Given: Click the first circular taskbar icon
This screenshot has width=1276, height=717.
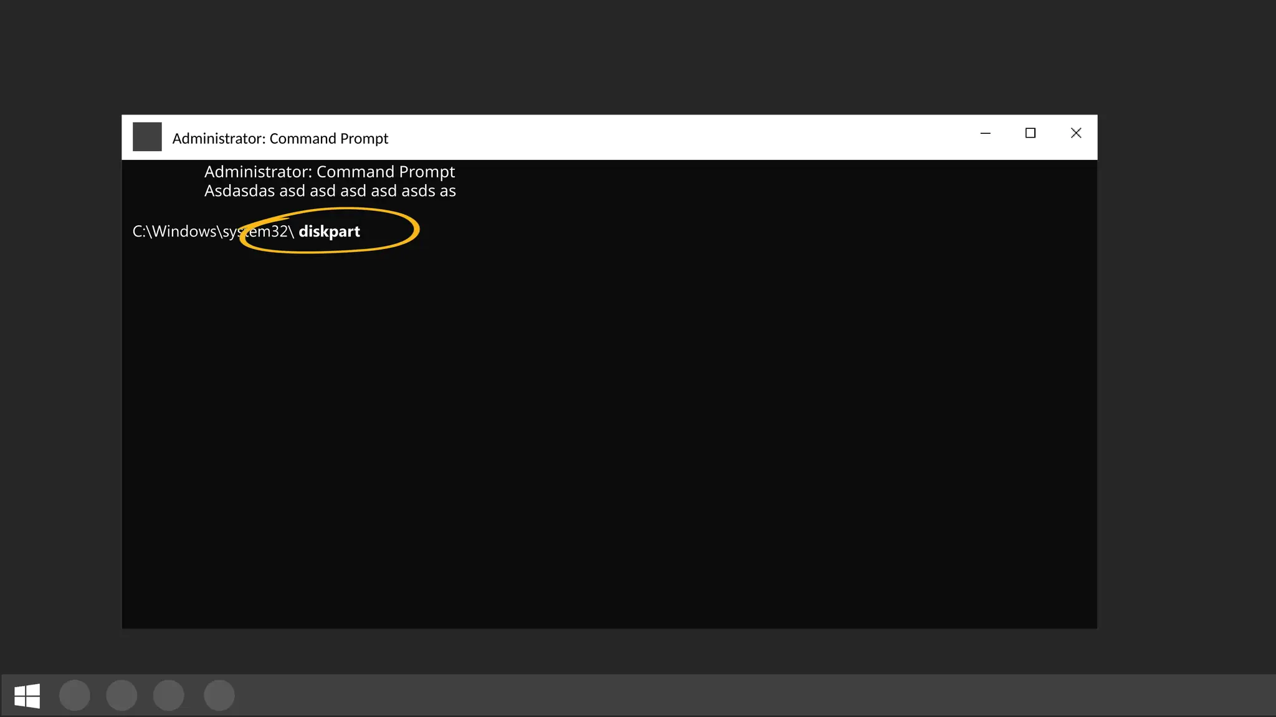Looking at the screenshot, I should 75,695.
